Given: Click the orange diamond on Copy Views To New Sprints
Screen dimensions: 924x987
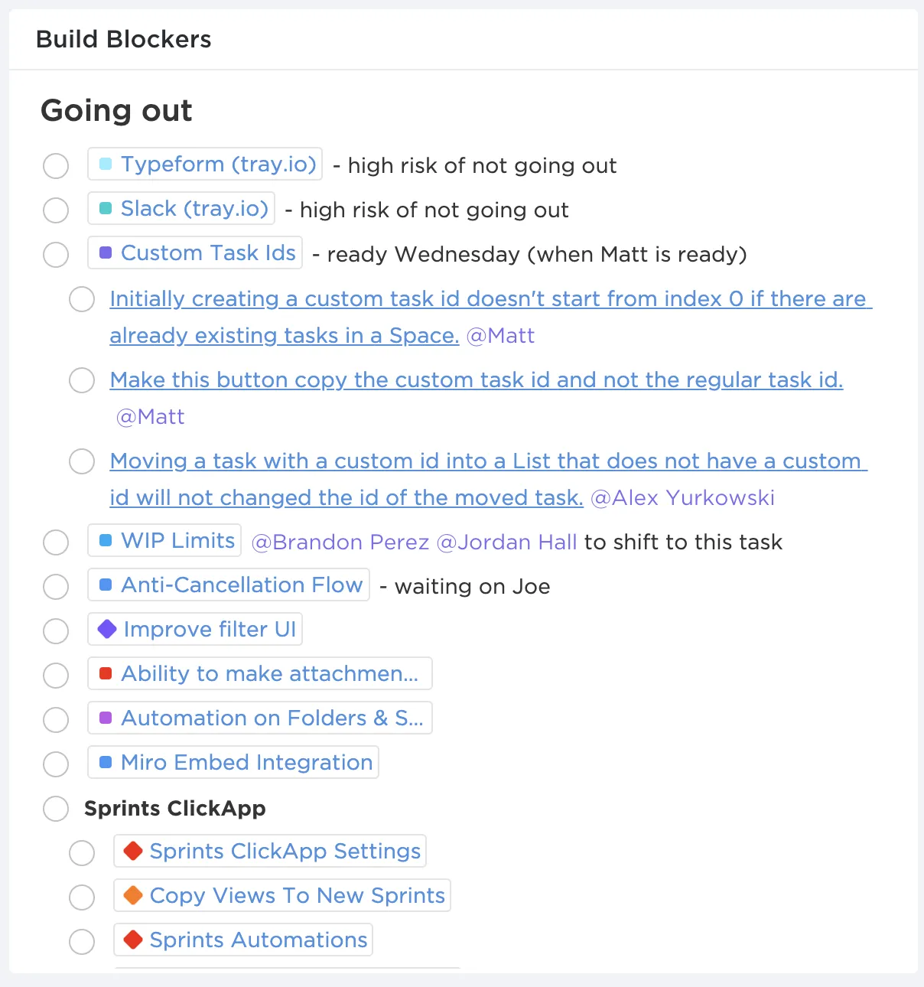Looking at the screenshot, I should [x=133, y=895].
